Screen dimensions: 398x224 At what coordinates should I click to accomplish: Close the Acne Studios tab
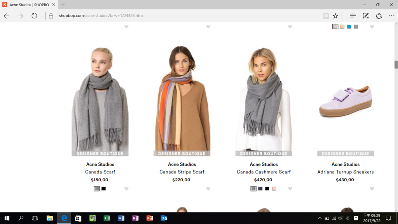click(x=54, y=5)
